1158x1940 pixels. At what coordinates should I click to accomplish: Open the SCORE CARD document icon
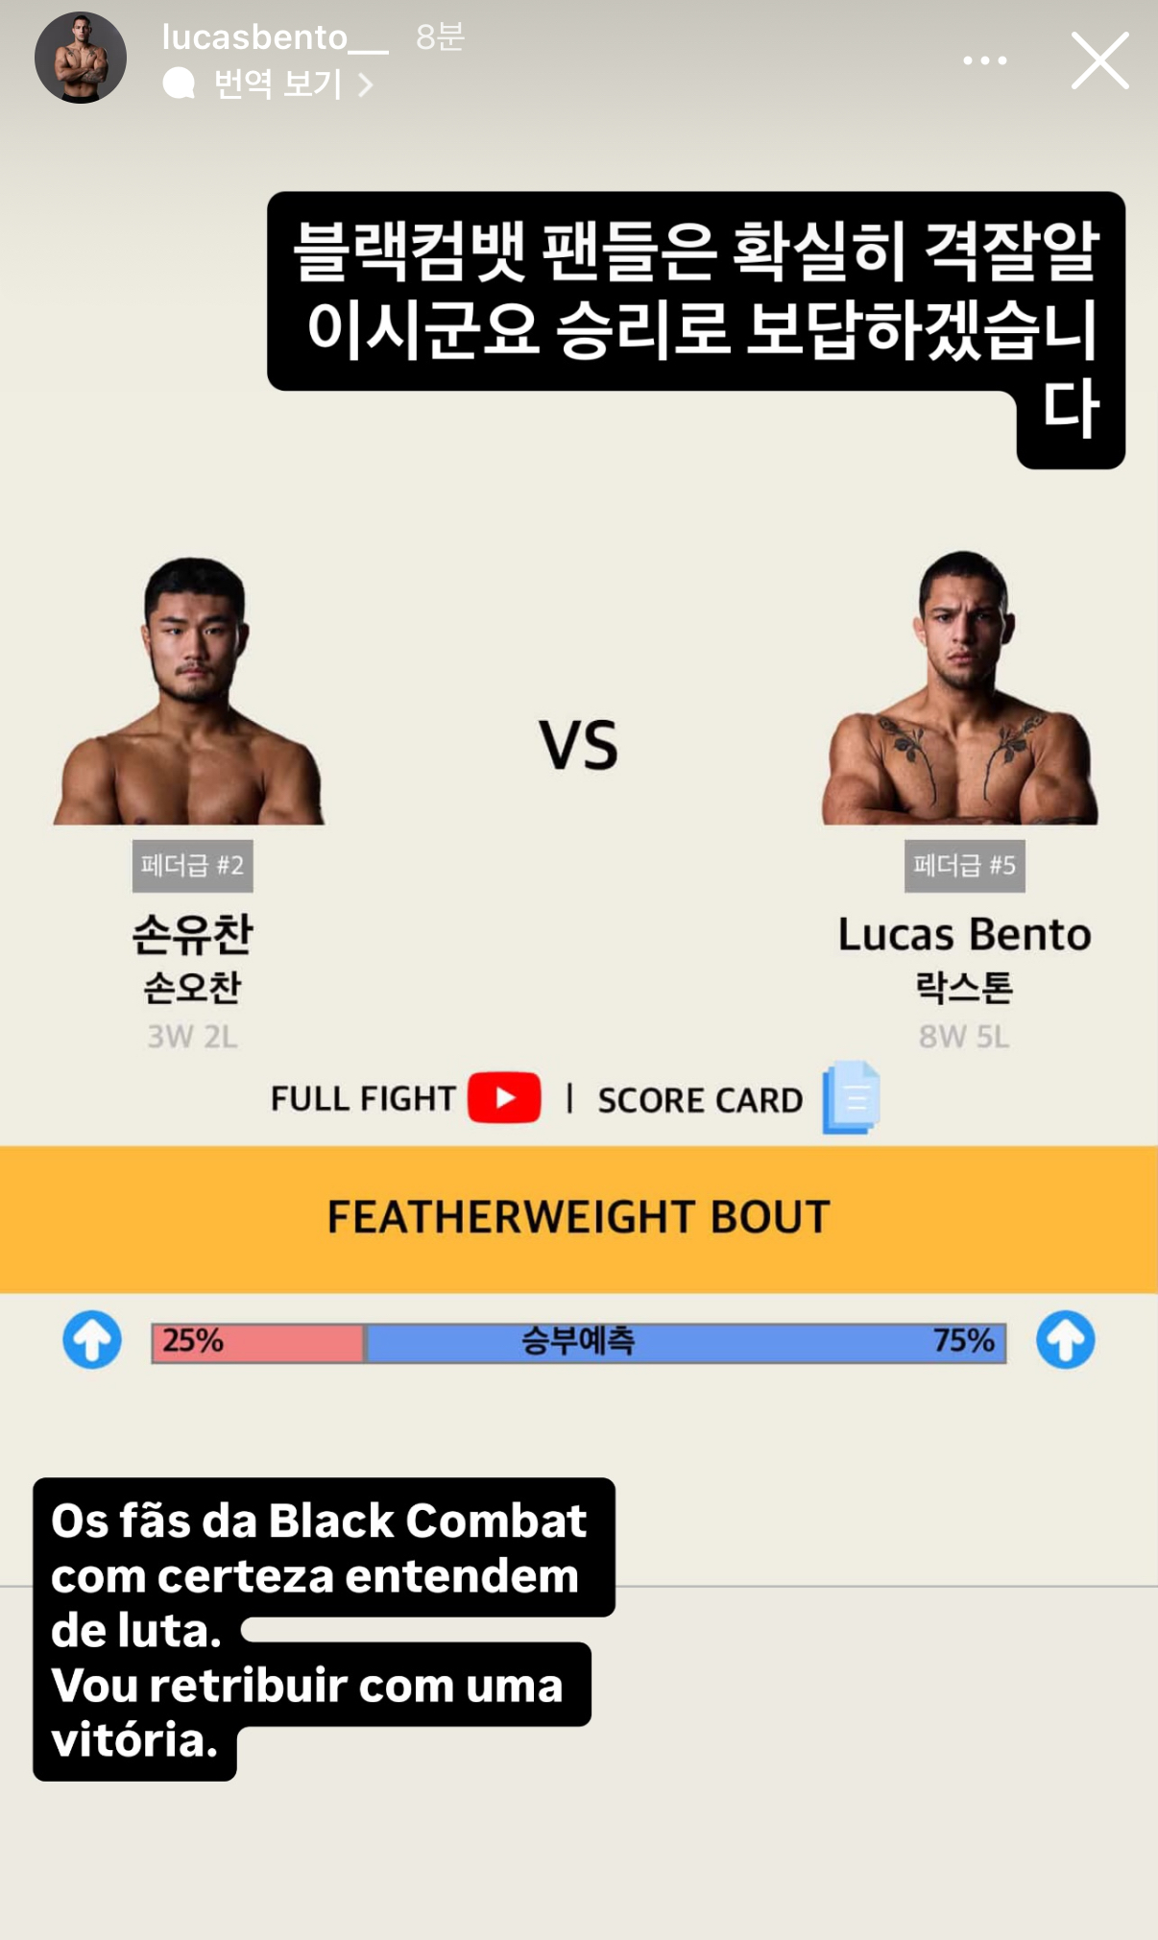[851, 1097]
